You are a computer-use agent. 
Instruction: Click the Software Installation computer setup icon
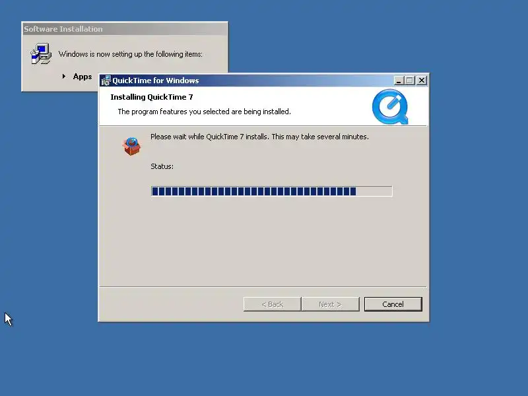click(41, 53)
